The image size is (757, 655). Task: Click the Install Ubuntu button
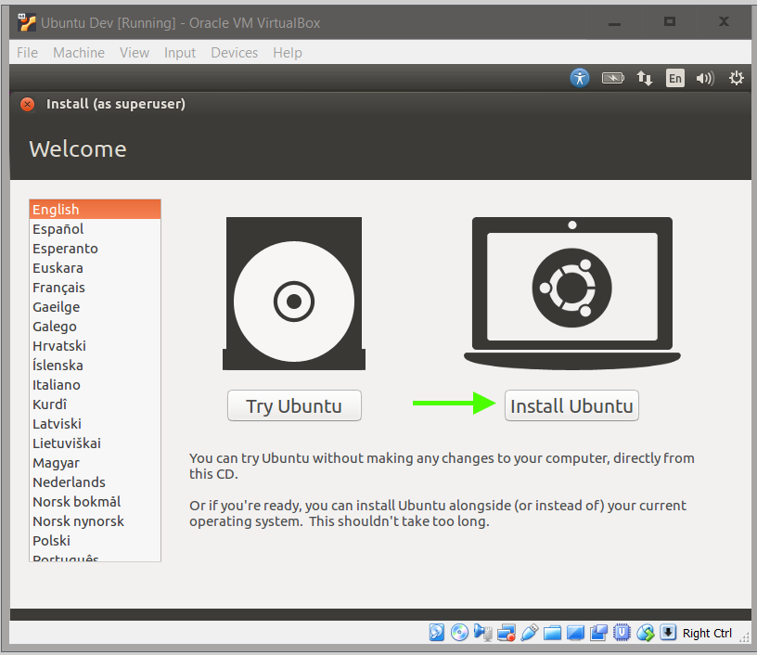(571, 405)
